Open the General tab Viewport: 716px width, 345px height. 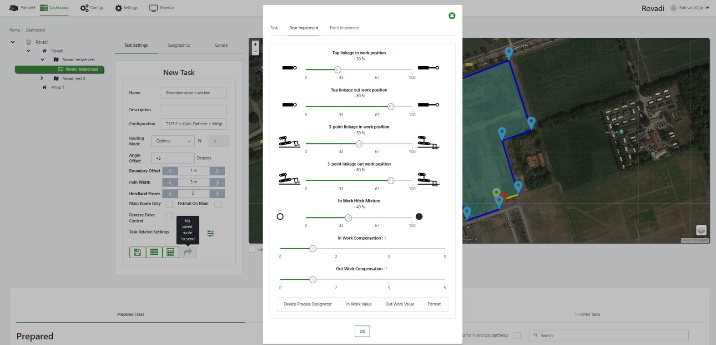(x=222, y=45)
